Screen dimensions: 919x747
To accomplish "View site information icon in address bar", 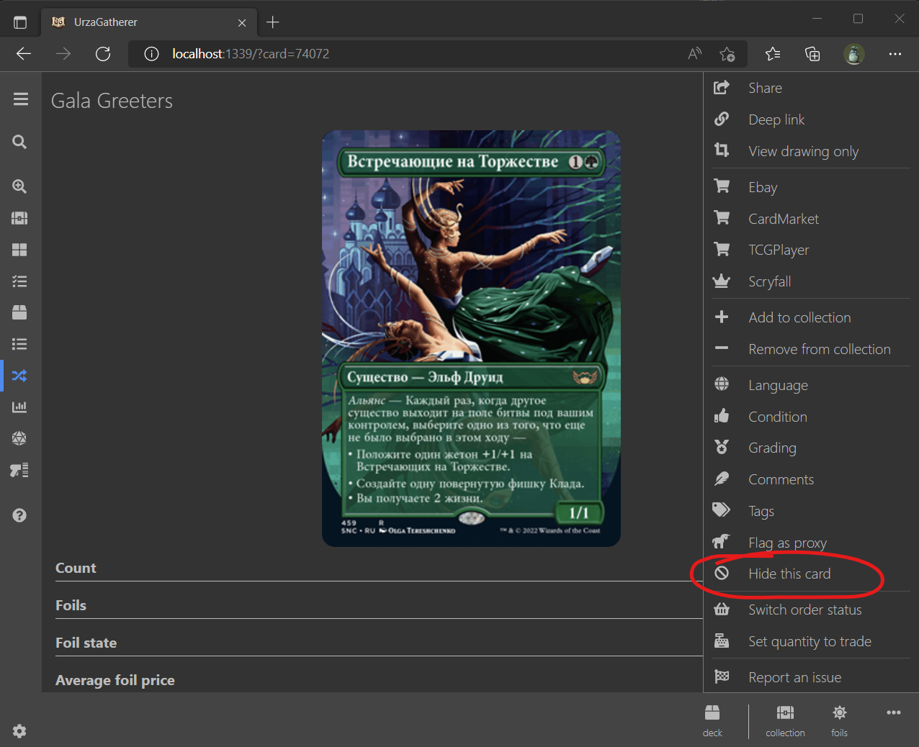I will point(151,54).
